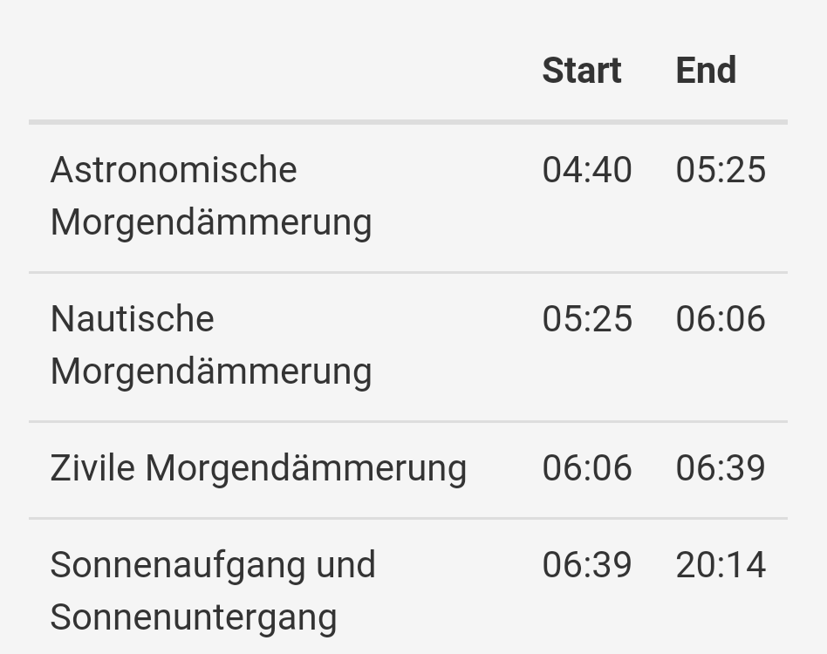This screenshot has width=827, height=654.
Task: Click the thick divider below the header row
Action: click(408, 122)
